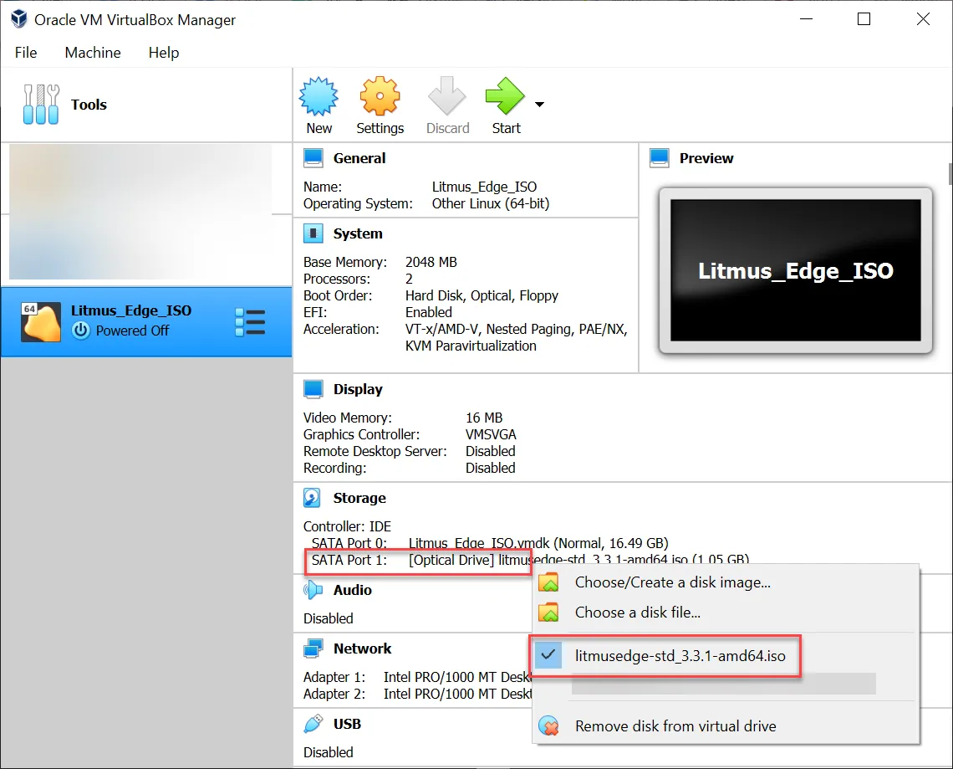Viewport: 953px width, 769px height.
Task: Click the Litmus_Edge_ISO preview thumbnail
Action: click(796, 270)
